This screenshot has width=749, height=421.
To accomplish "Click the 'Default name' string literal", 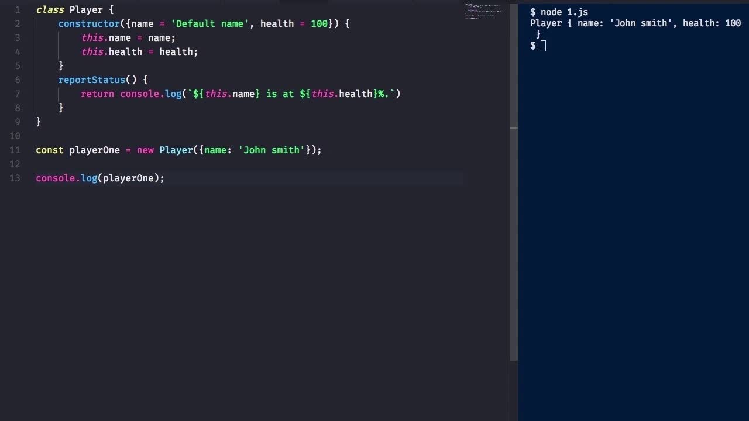I will 209,24.
